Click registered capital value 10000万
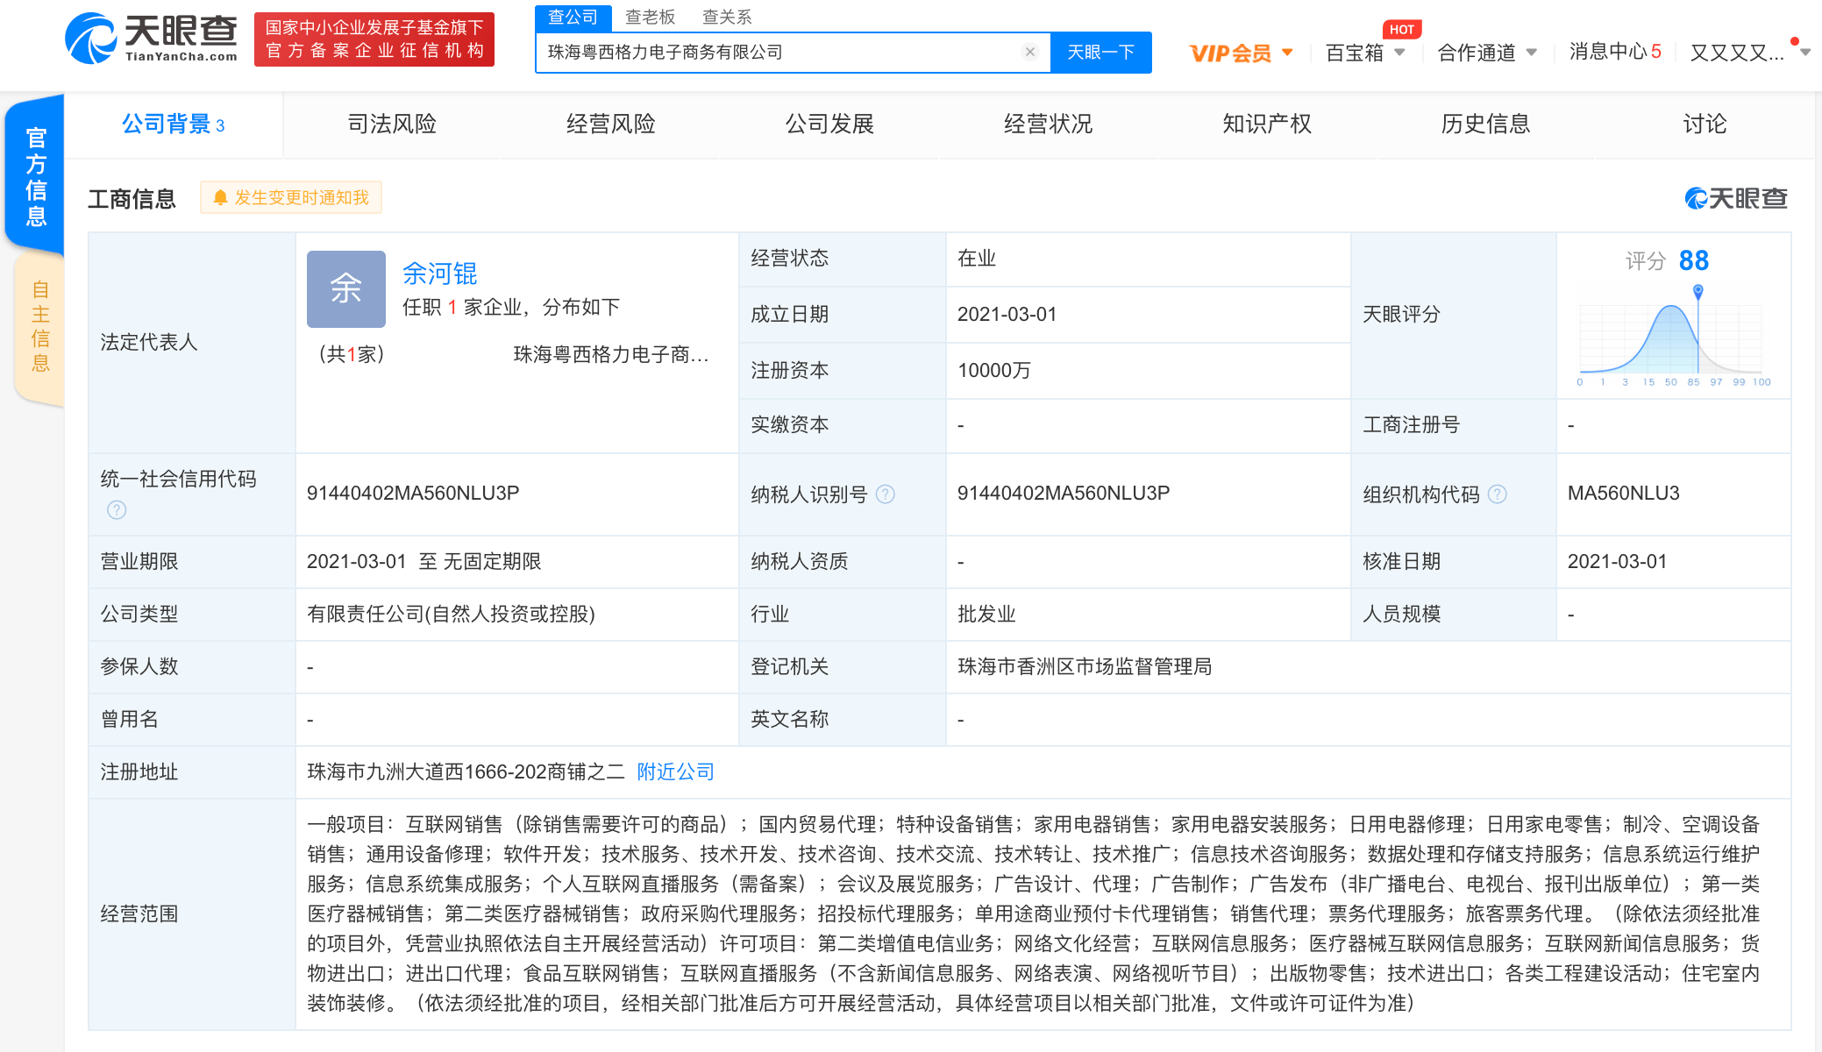 click(x=993, y=370)
